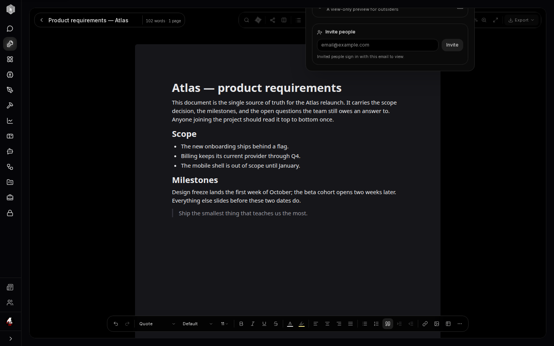Toggle the block quote button off

[x=388, y=324]
